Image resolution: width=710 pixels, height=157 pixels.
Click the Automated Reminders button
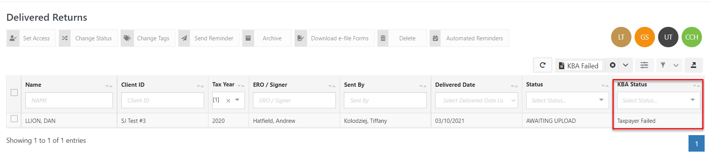(469, 38)
